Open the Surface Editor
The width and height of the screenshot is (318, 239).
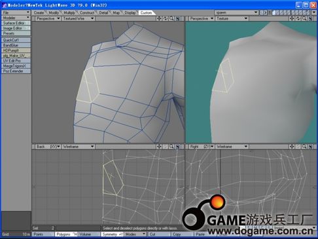click(16, 23)
